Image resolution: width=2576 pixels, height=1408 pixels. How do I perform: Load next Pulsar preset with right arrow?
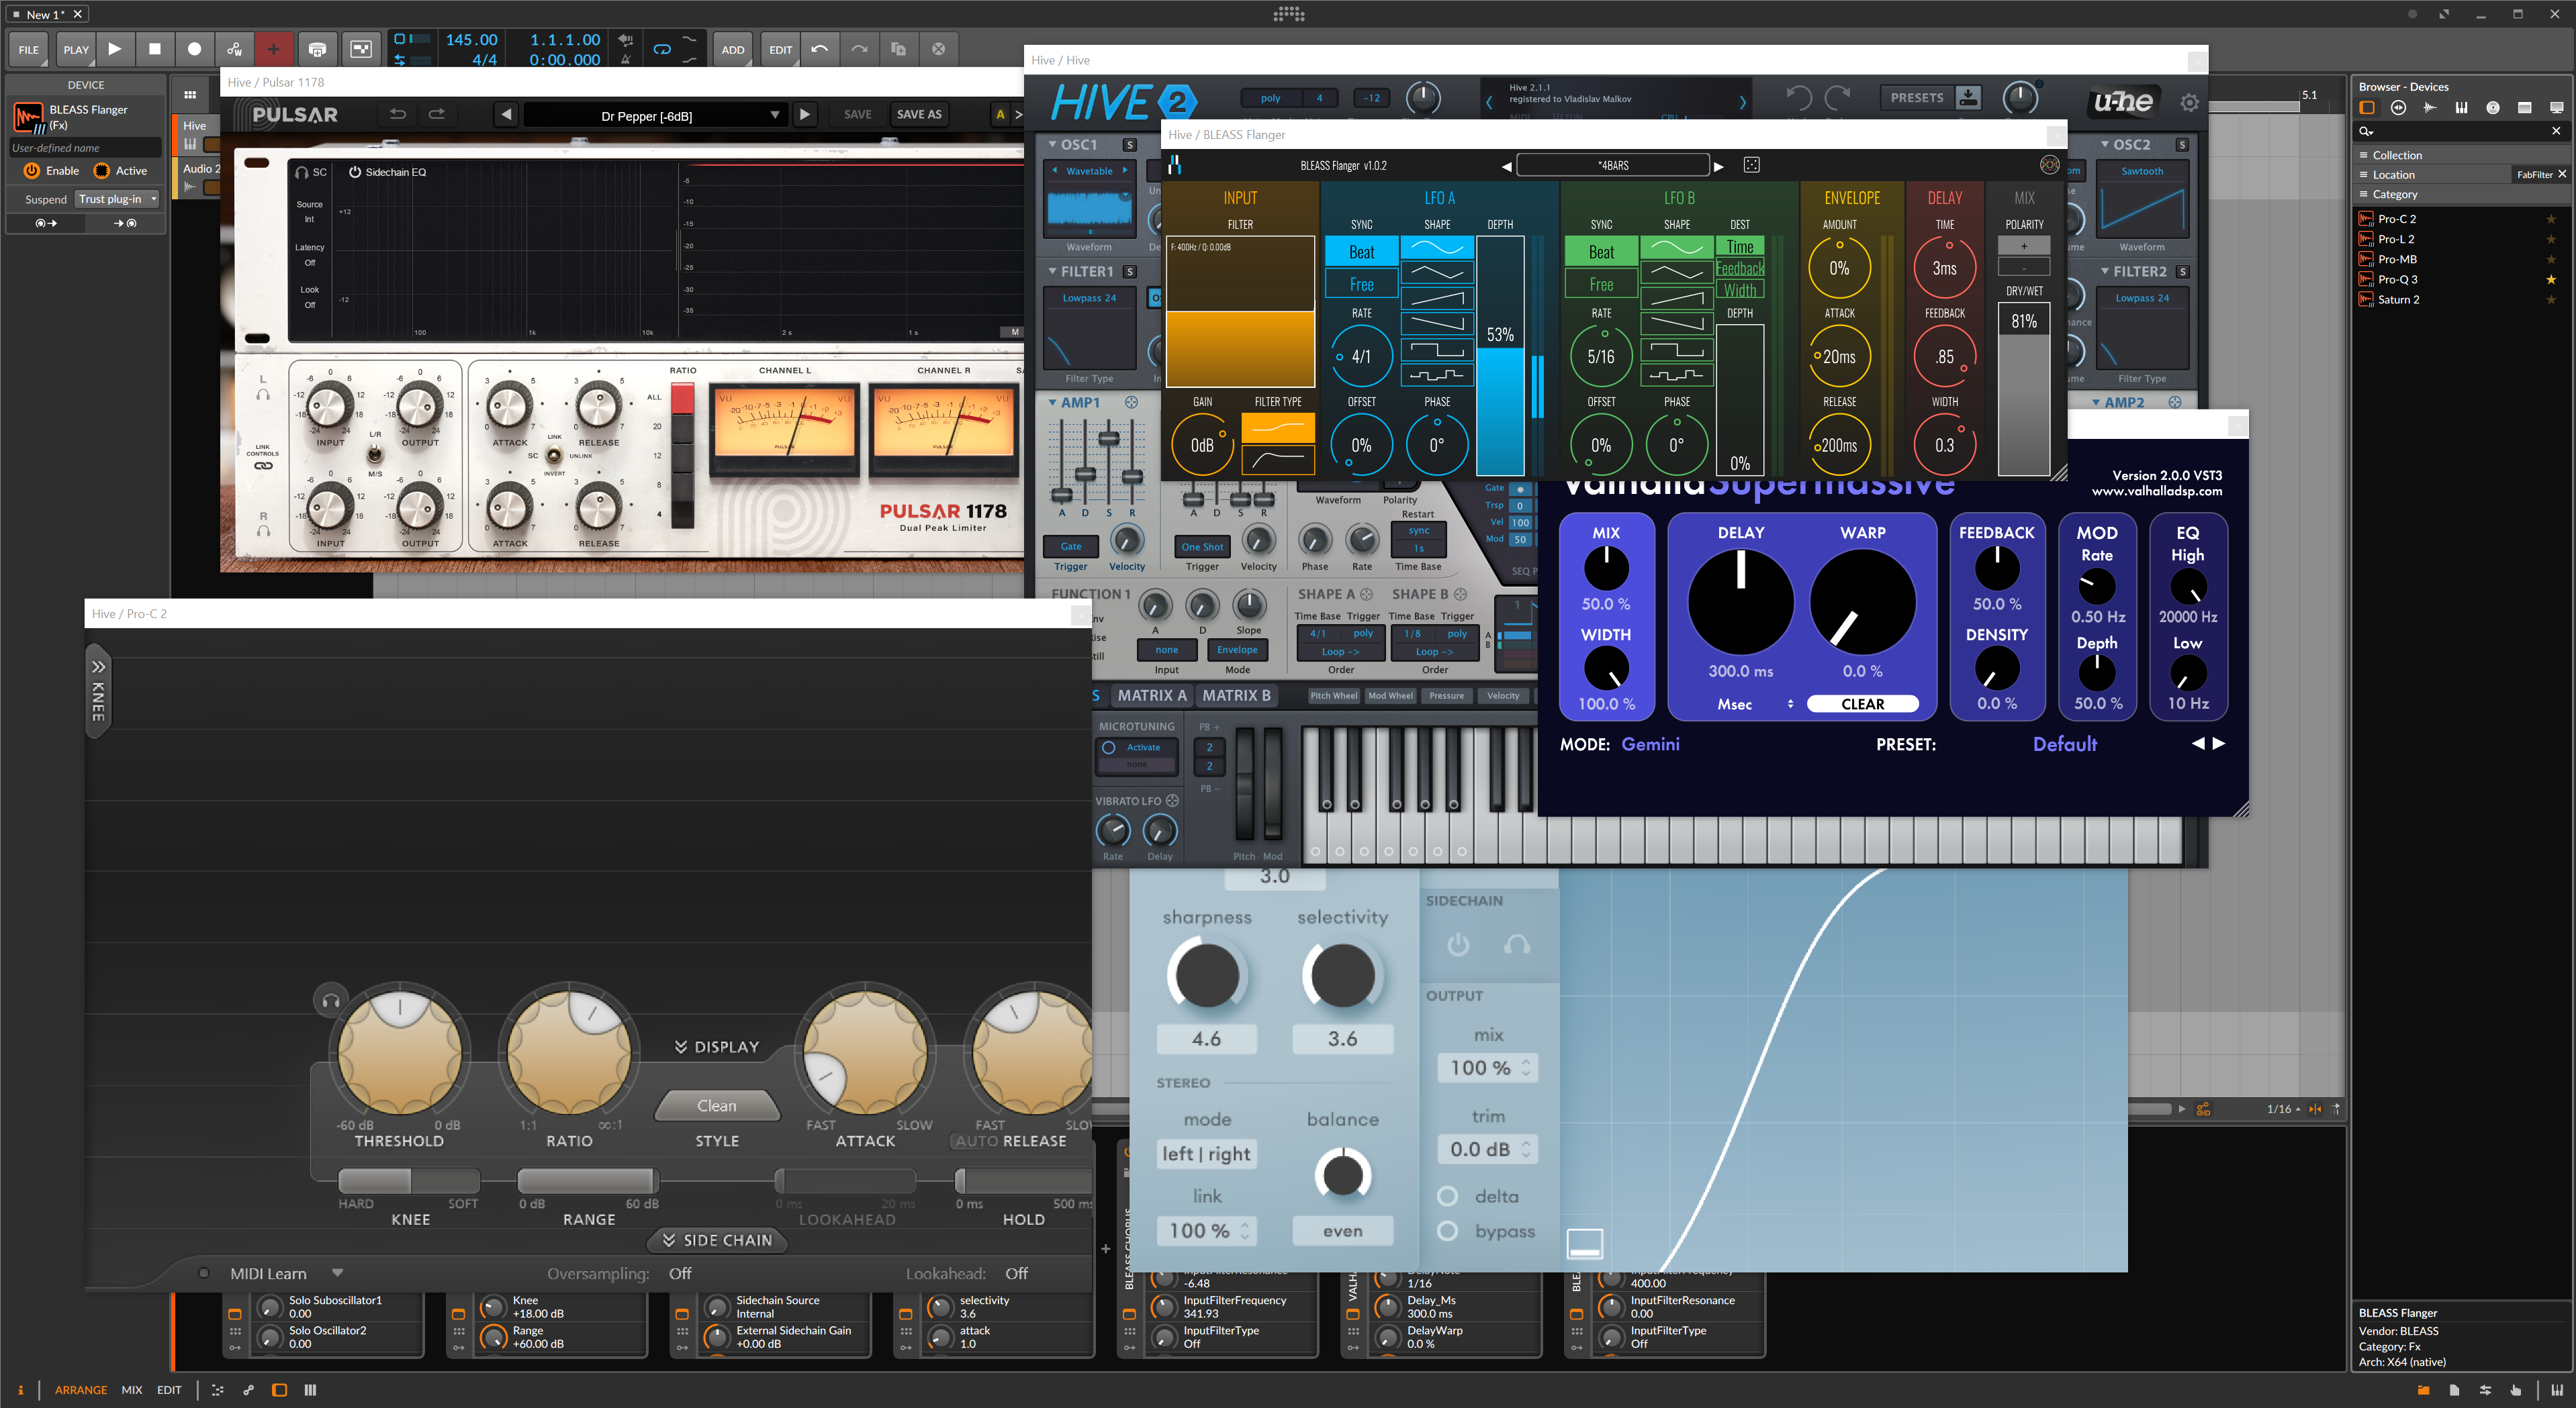pos(805,115)
